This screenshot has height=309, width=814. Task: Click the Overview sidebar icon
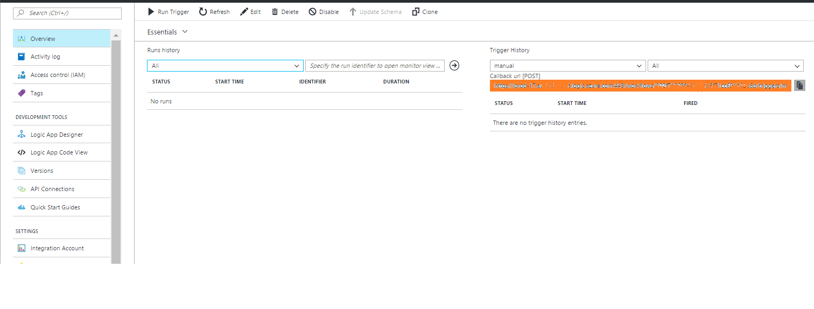coord(22,39)
